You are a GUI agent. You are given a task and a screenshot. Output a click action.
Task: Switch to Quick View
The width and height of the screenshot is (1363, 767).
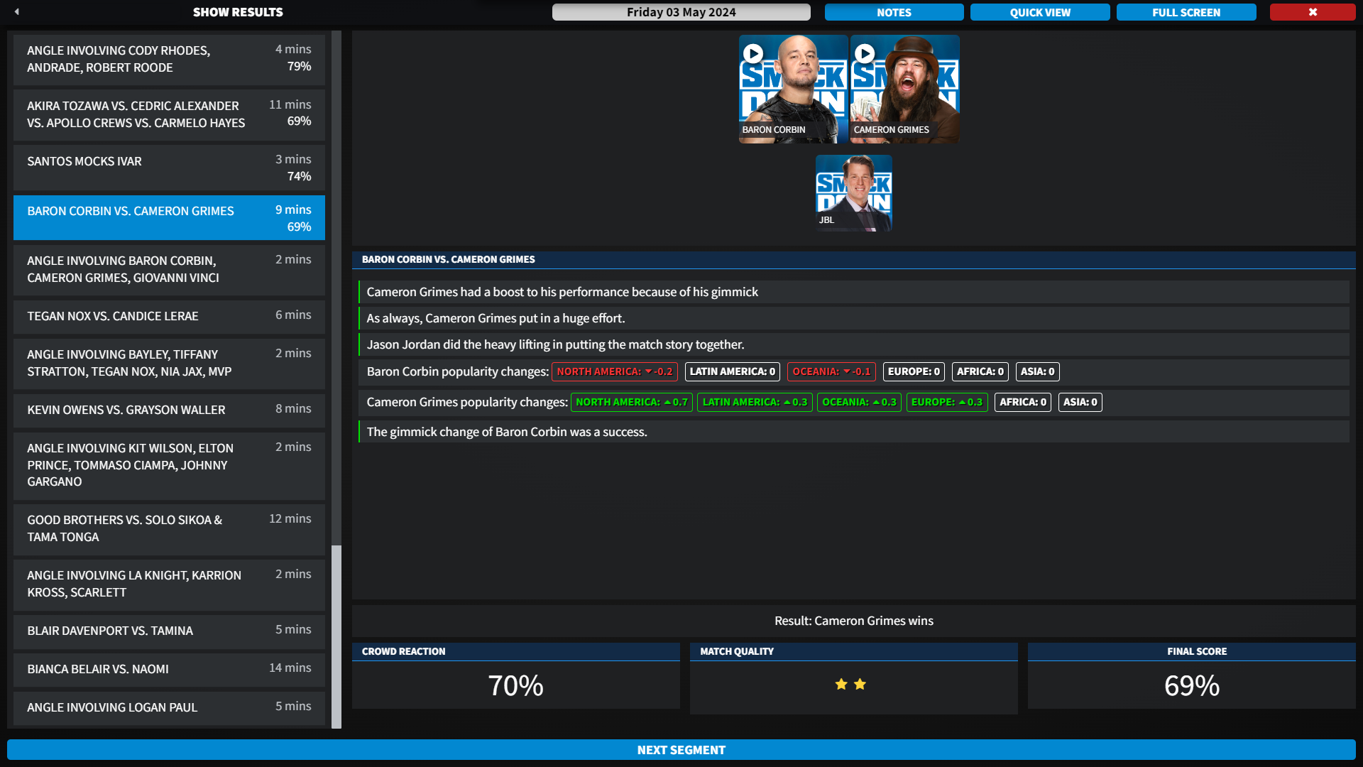point(1039,12)
